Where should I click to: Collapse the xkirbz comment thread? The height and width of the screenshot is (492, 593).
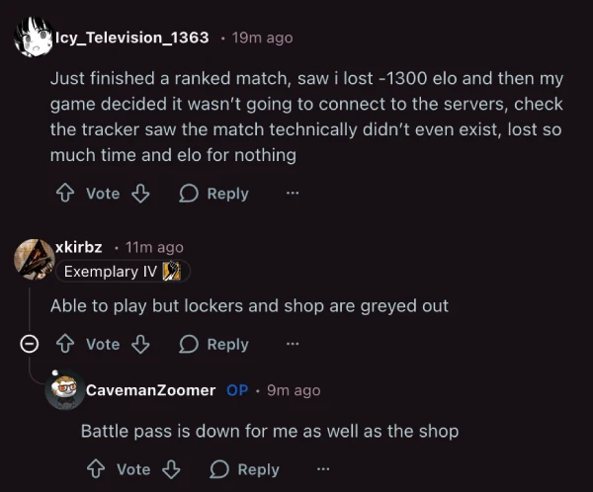pos(30,344)
